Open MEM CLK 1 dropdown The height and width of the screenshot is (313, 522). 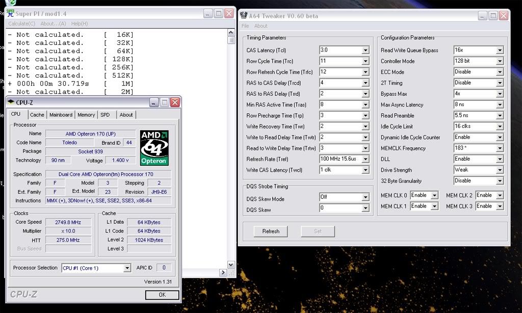point(434,206)
